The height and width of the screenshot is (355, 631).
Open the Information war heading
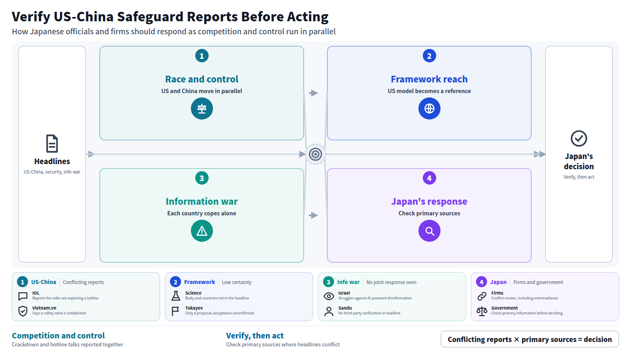point(202,202)
